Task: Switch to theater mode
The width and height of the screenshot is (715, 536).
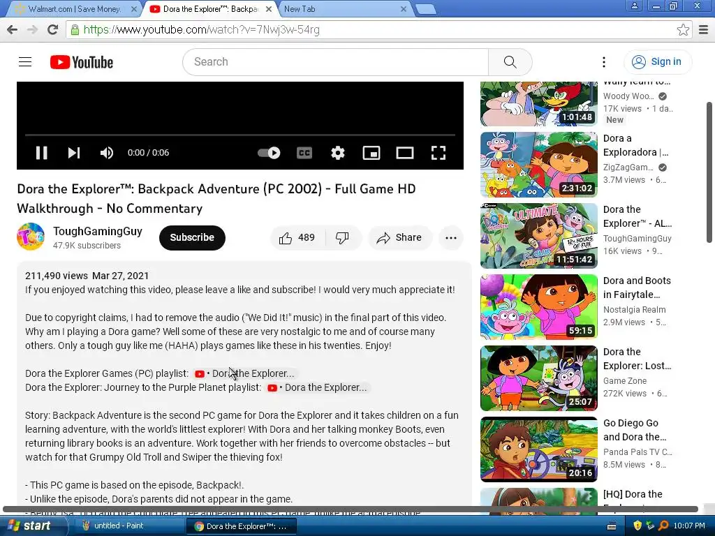Action: click(x=404, y=153)
